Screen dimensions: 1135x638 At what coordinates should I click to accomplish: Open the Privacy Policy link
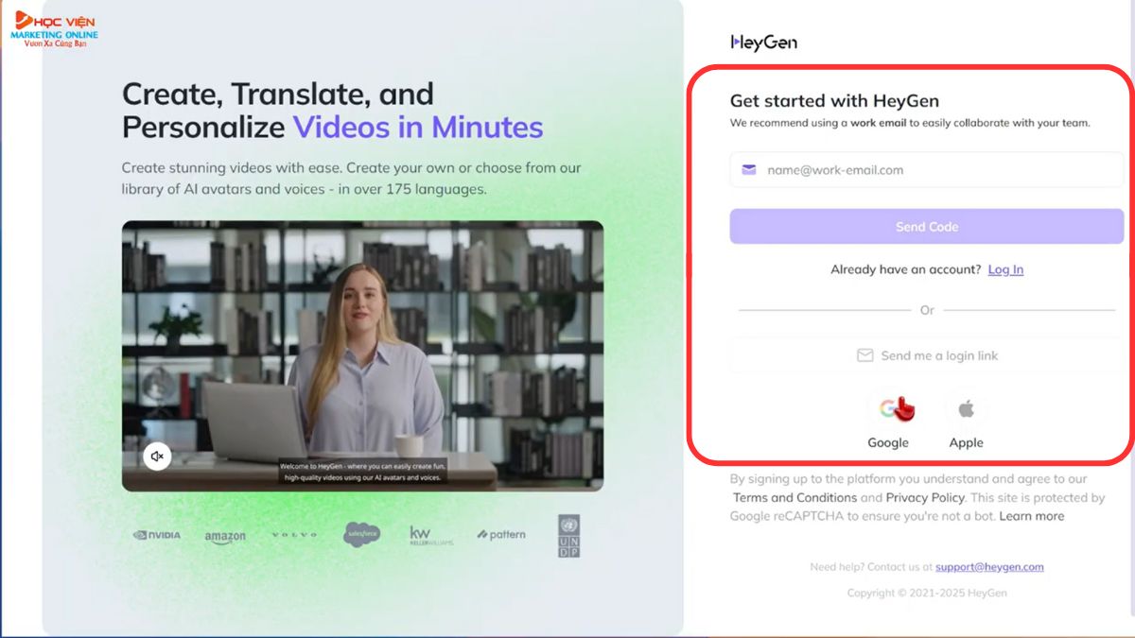pos(925,497)
